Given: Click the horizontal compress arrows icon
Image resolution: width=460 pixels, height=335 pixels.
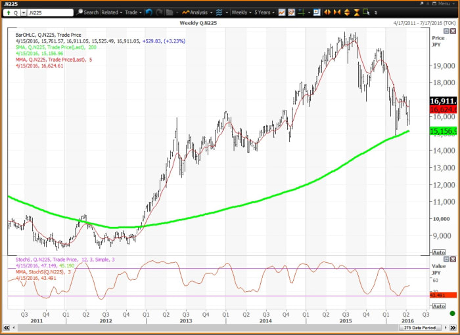Looking at the screenshot, I should coord(337,12).
